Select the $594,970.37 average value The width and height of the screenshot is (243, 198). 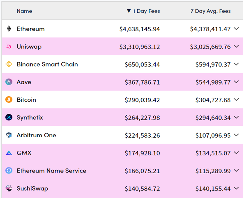(x=213, y=64)
